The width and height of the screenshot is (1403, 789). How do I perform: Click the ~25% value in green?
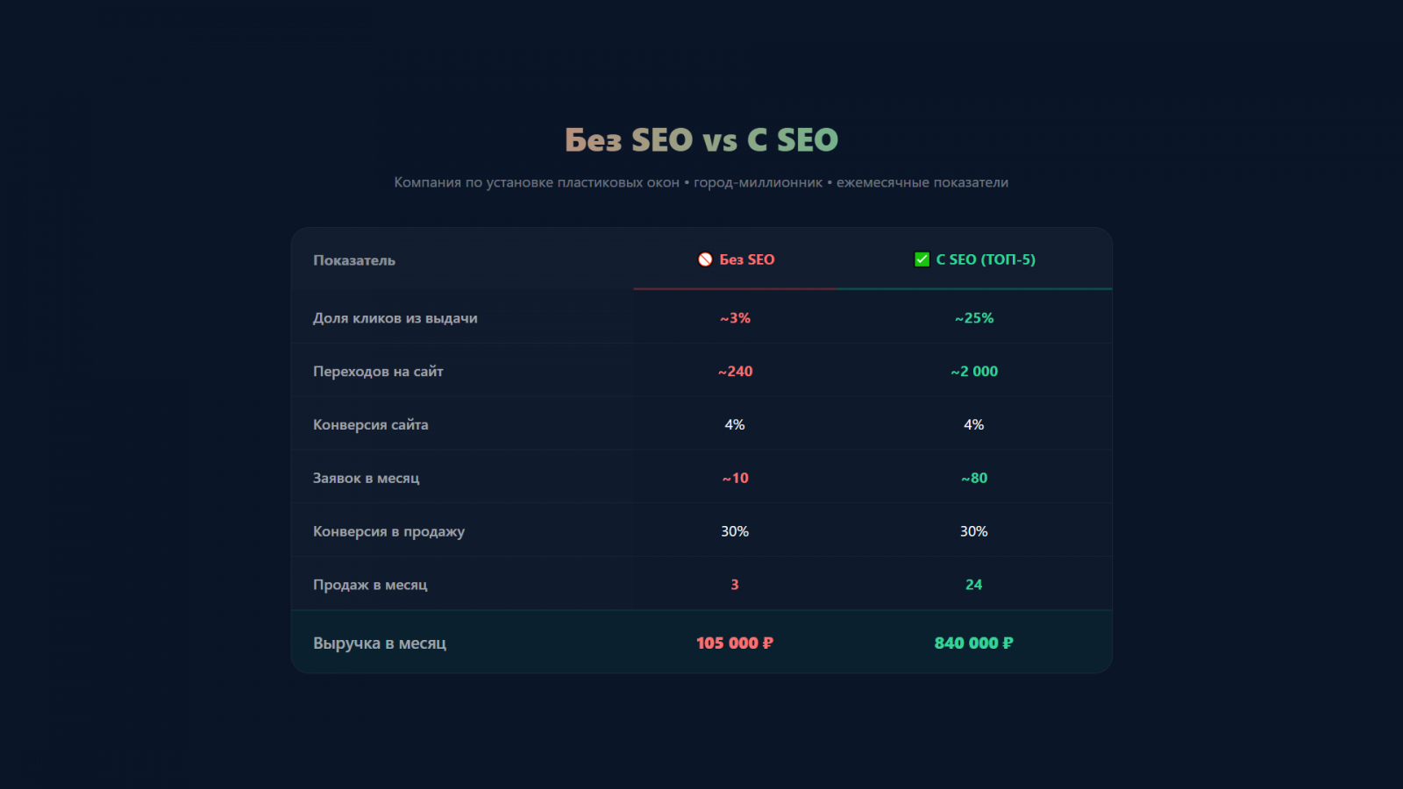973,318
